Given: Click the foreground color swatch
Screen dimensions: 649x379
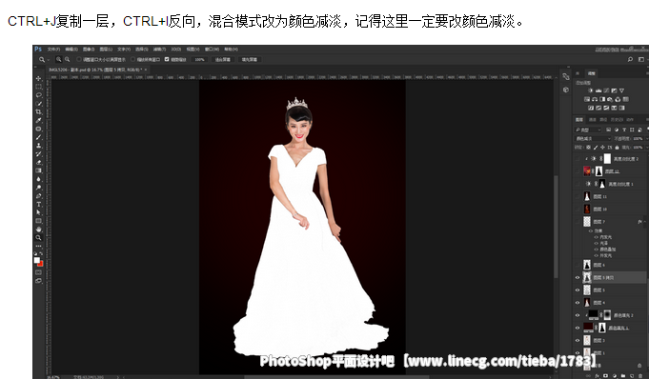Looking at the screenshot, I should pyautogui.click(x=37, y=260).
